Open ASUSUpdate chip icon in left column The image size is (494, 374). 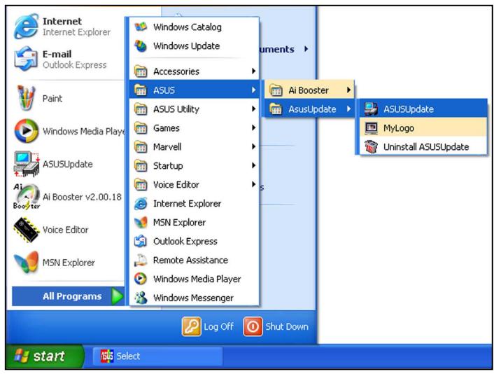tap(27, 164)
